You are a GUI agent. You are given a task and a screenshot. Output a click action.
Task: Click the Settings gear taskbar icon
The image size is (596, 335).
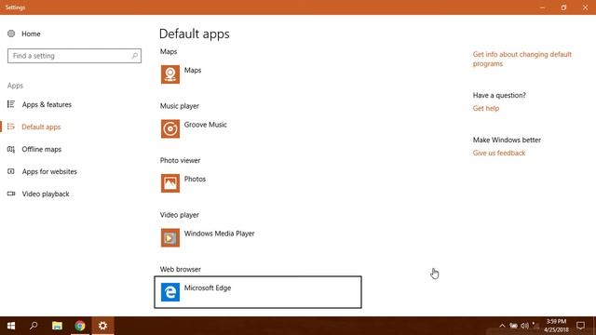(x=102, y=326)
